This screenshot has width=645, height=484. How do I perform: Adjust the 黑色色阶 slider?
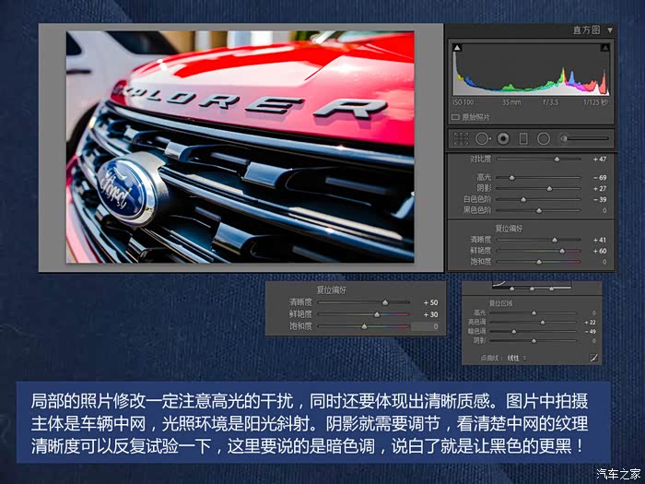(538, 210)
